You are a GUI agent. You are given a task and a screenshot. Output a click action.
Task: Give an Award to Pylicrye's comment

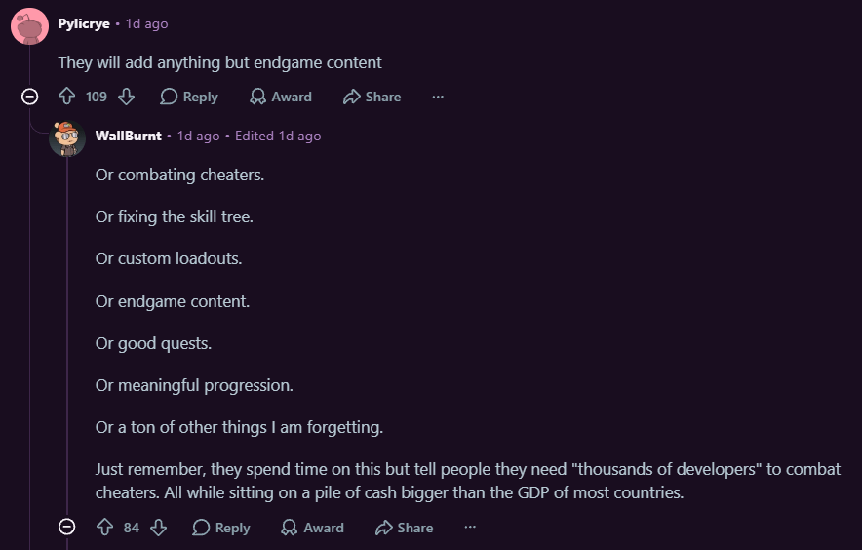pyautogui.click(x=281, y=97)
